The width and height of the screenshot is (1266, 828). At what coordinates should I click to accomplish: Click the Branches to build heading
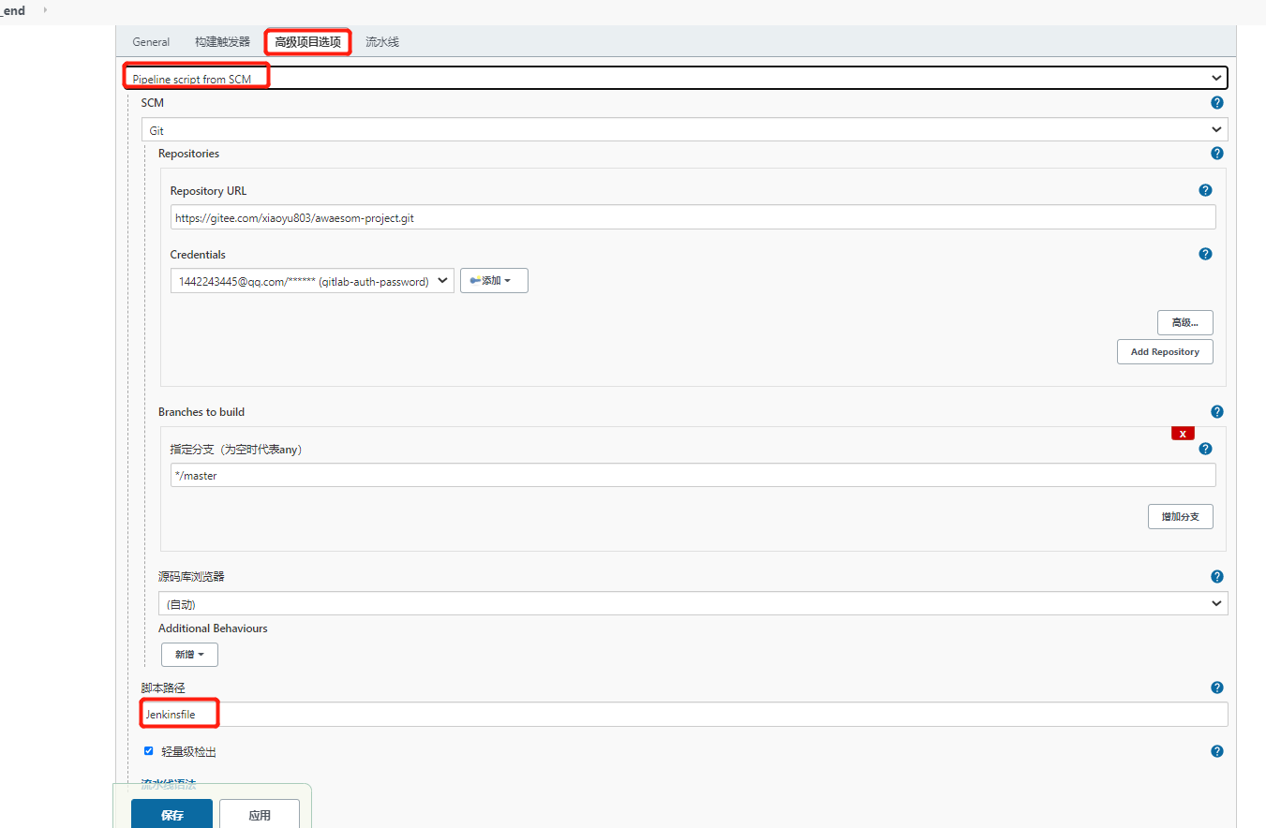point(201,412)
